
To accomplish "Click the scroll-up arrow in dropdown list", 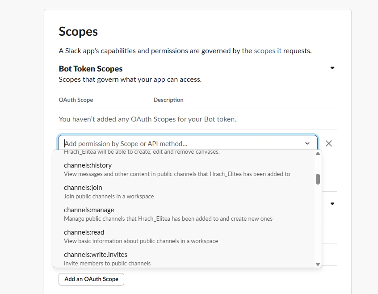I will point(318,154).
